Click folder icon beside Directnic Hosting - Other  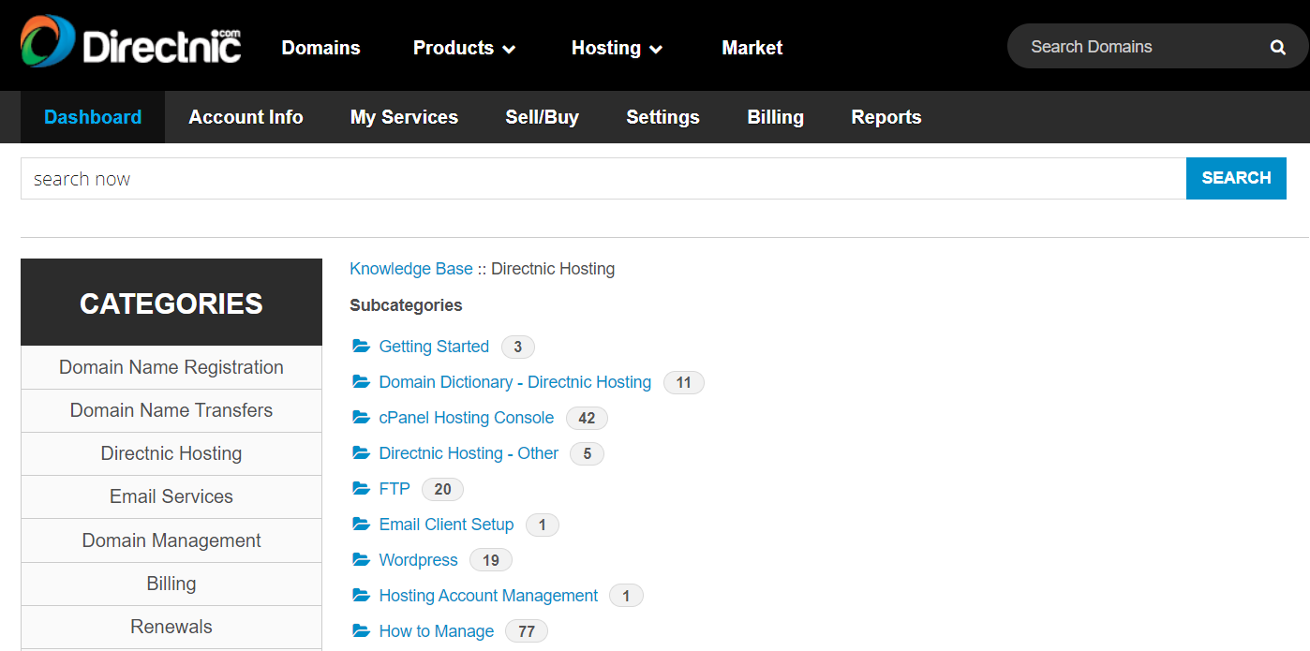(361, 453)
